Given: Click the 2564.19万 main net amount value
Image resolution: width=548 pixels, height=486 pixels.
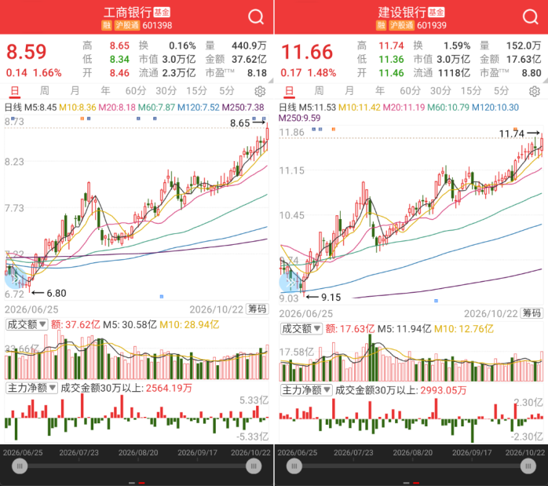Looking at the screenshot, I should (x=169, y=388).
